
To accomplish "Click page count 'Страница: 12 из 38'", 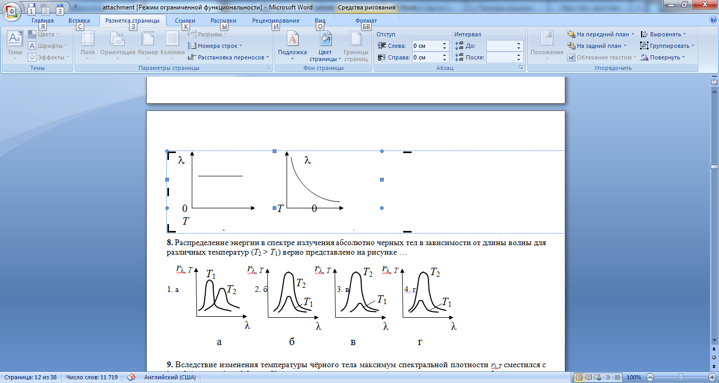I will pos(32,378).
